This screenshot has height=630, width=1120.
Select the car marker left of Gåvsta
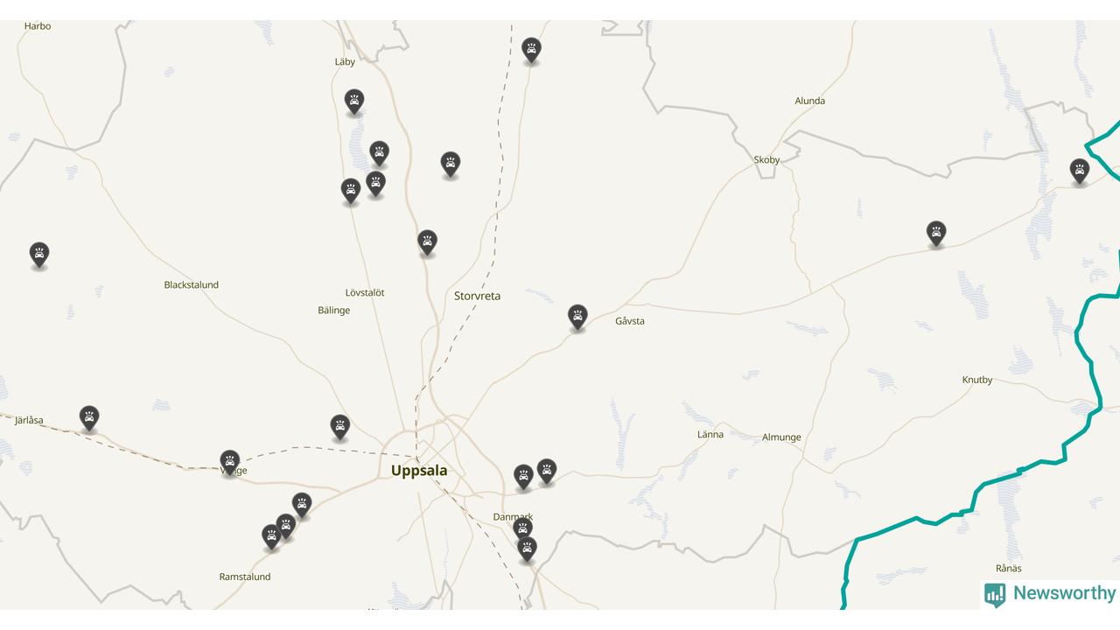point(577,317)
